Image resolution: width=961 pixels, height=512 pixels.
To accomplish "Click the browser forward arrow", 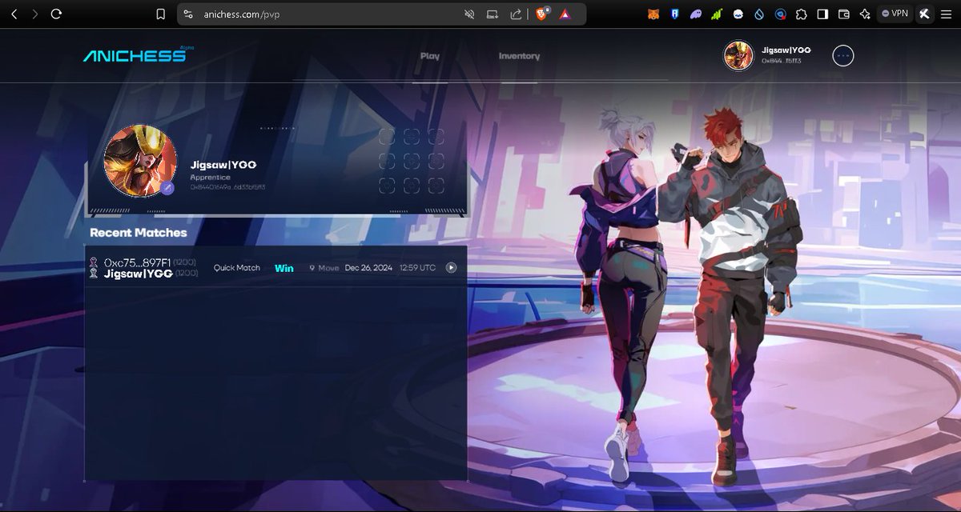I will [34, 14].
